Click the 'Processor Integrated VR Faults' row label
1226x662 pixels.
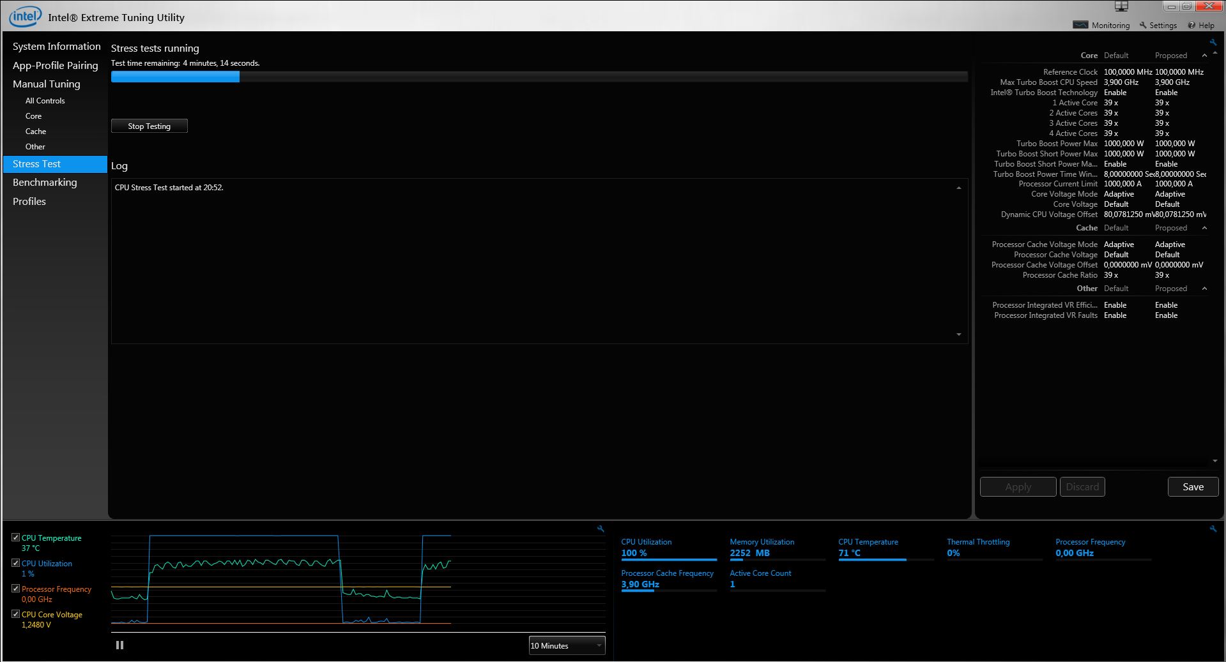pyautogui.click(x=1046, y=315)
